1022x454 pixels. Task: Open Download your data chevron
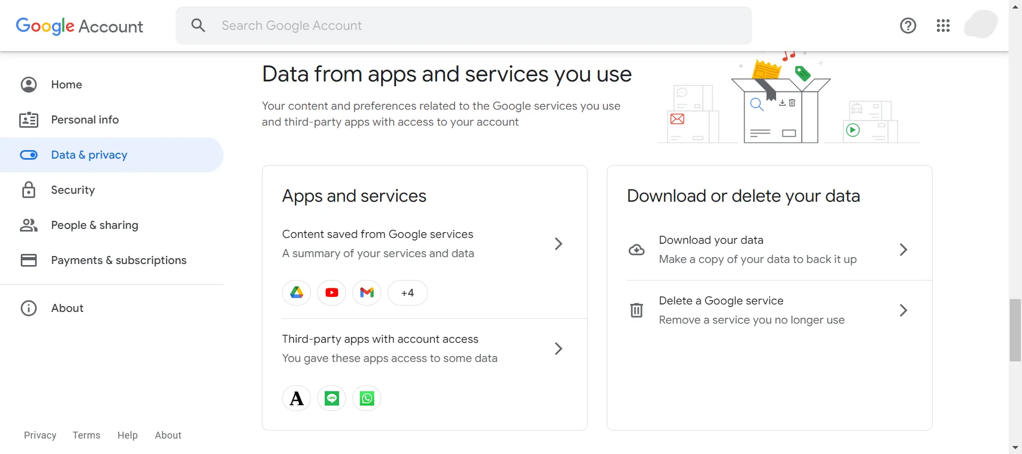pyautogui.click(x=903, y=250)
